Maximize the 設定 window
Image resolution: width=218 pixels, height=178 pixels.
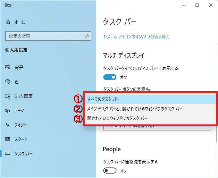tap(197, 5)
